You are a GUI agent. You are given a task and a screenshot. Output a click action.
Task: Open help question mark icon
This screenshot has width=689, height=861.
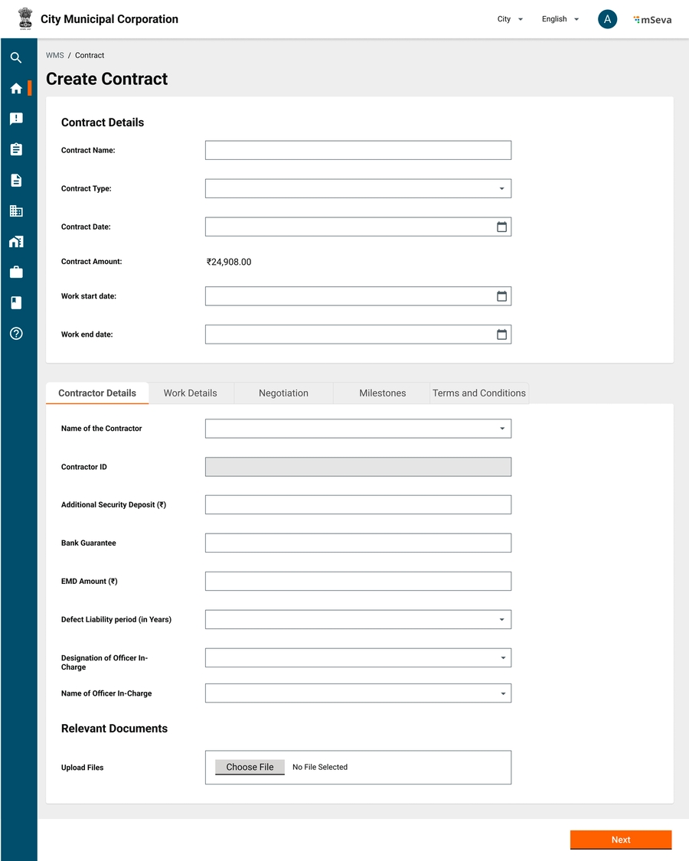coord(16,334)
